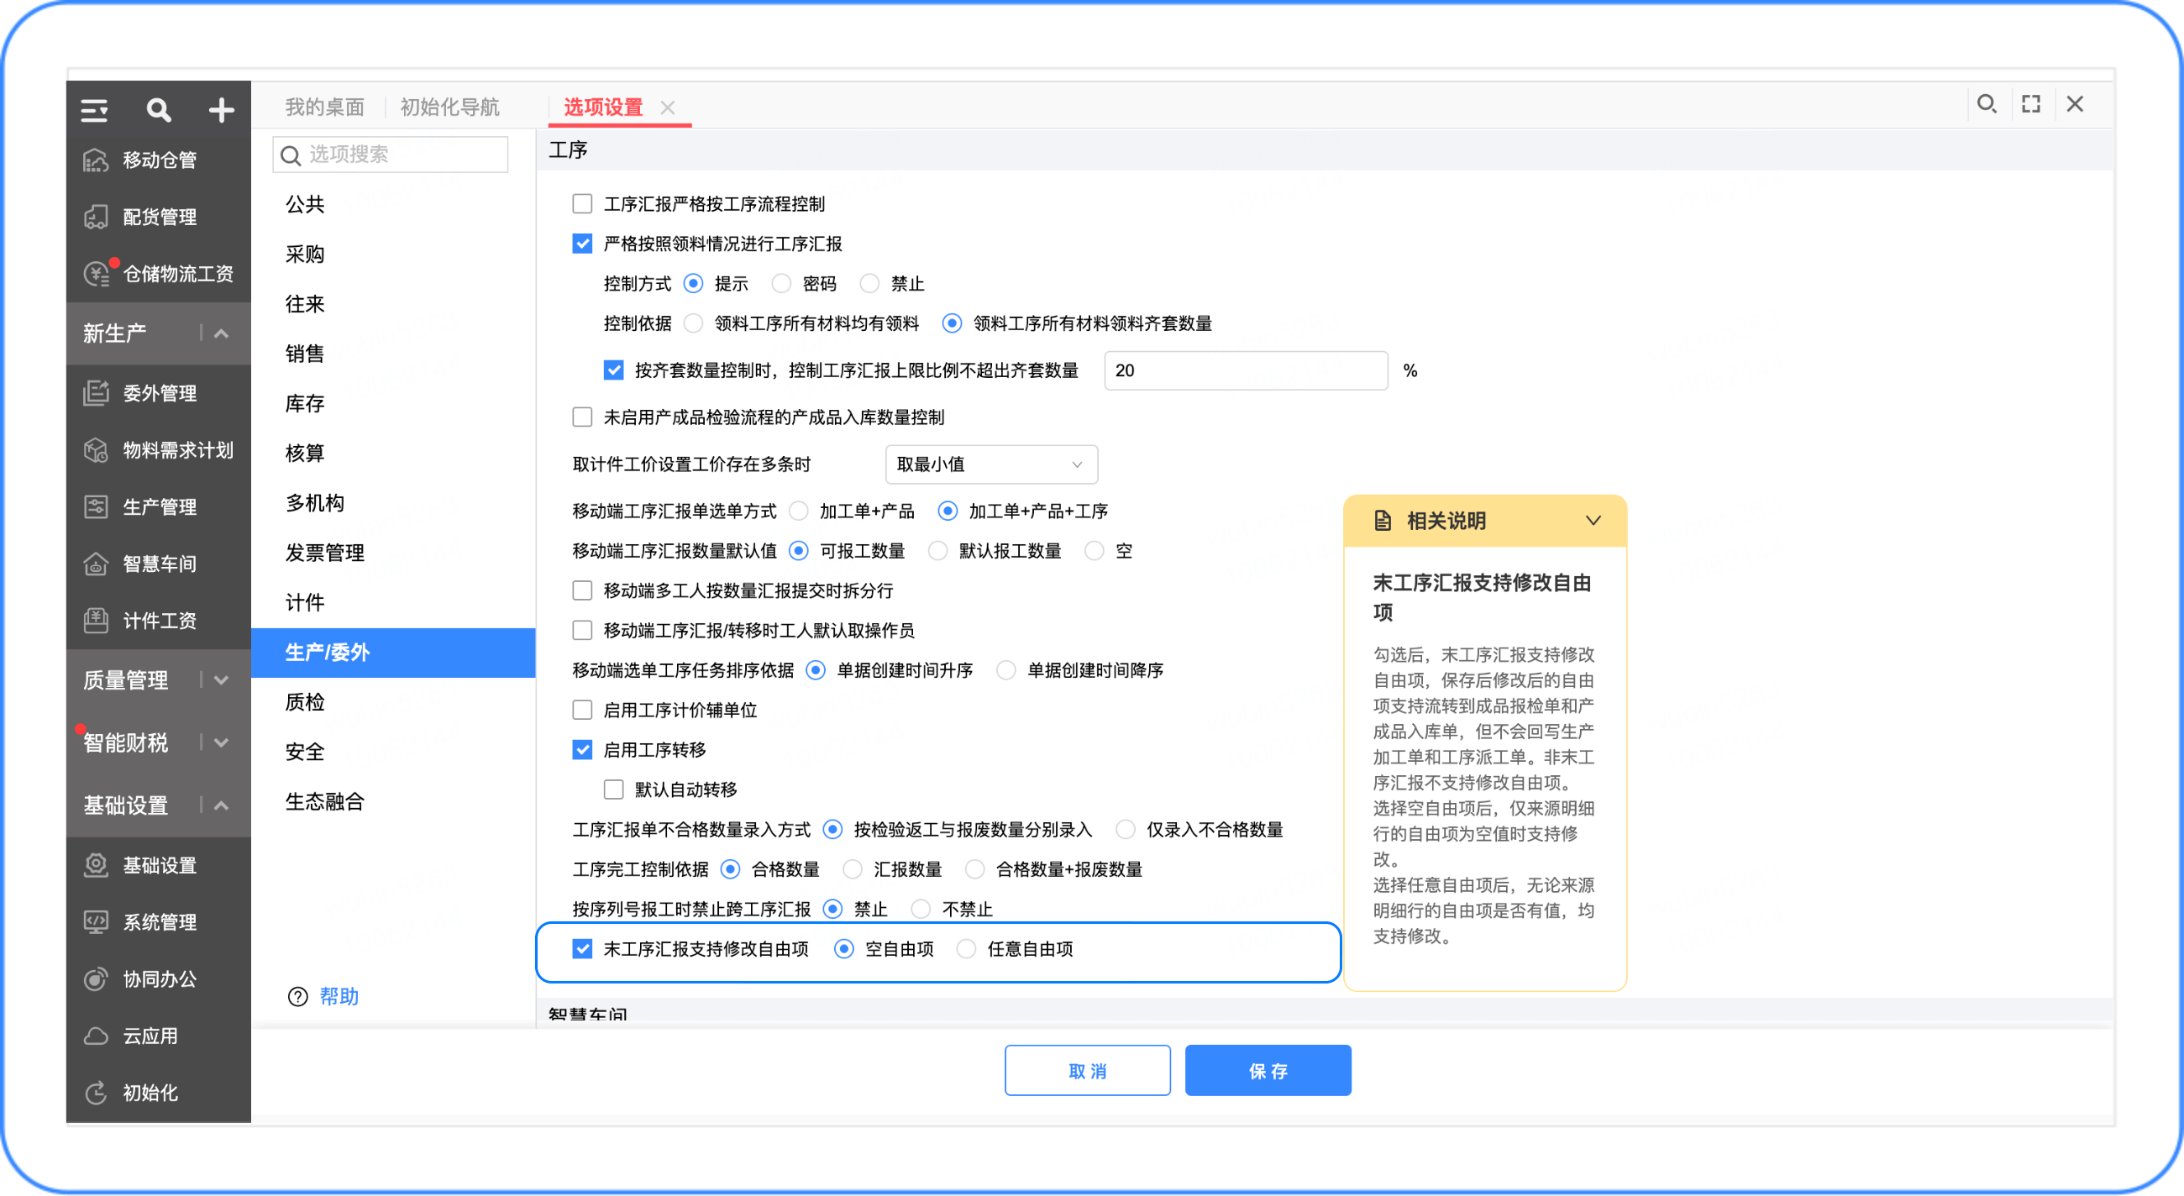Uncheck 启用工序转移 checkbox

click(x=582, y=749)
